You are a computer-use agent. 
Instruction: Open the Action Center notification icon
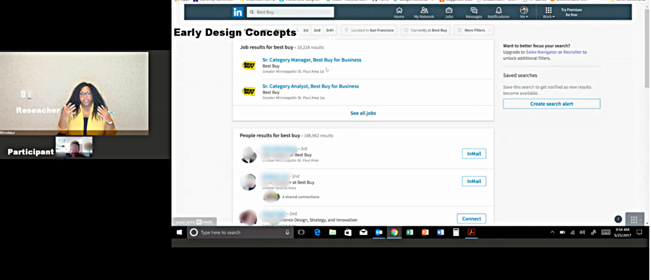[x=639, y=232]
